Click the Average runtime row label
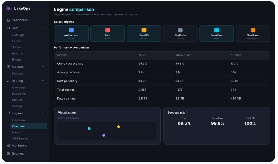278x164 pixels. [68, 72]
